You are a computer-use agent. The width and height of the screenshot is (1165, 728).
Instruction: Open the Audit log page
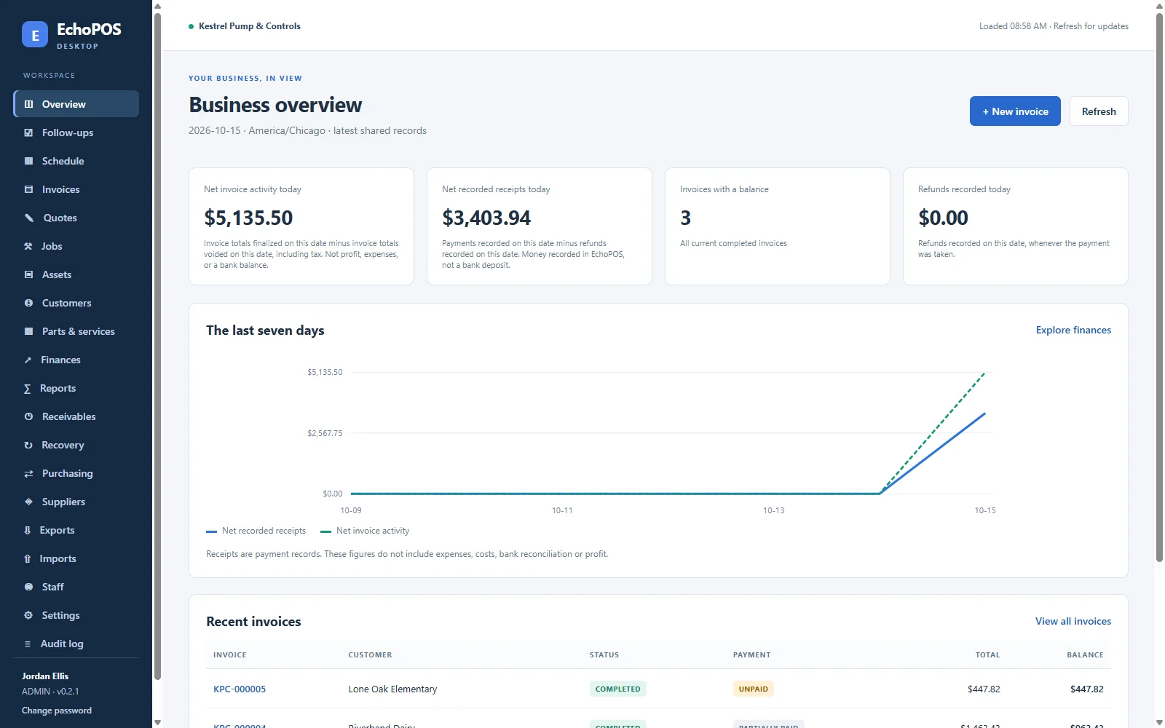click(76, 644)
